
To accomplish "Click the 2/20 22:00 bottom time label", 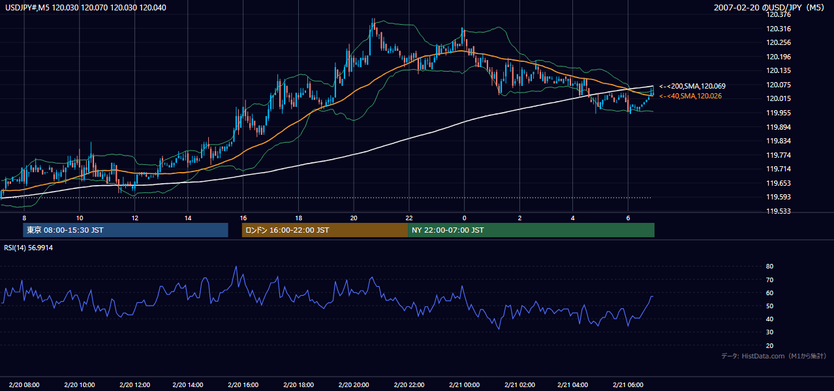I will pyautogui.click(x=409, y=384).
